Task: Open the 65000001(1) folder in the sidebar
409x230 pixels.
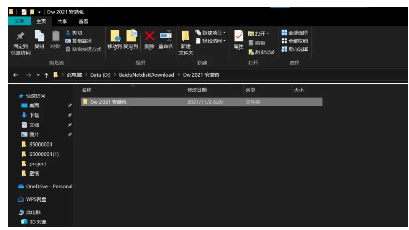Action: pos(40,154)
